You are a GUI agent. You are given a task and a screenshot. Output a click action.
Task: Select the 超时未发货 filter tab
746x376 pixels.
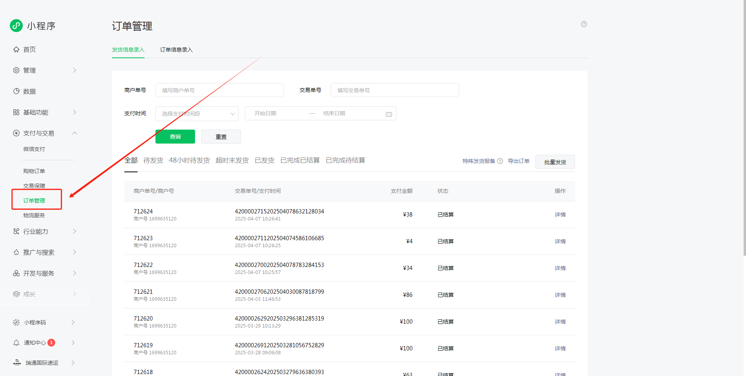click(x=232, y=160)
